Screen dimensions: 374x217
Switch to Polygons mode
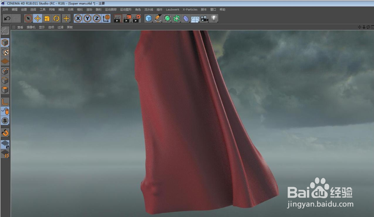(5, 90)
